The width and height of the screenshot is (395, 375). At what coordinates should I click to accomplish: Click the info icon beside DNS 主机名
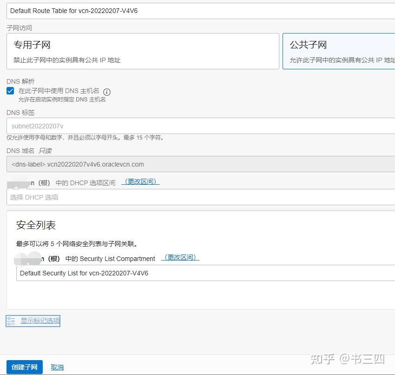point(107,92)
